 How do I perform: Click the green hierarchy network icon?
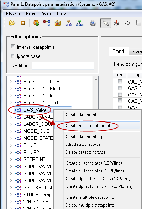80,23
